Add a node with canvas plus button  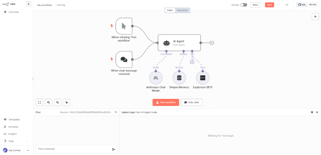tap(315, 17)
